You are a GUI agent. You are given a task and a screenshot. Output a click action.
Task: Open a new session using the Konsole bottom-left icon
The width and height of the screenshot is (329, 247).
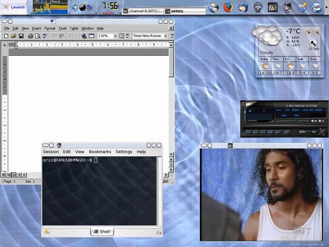tap(47, 232)
